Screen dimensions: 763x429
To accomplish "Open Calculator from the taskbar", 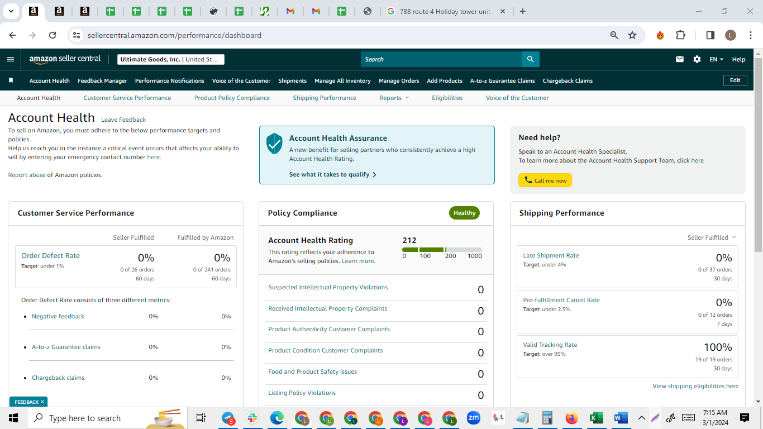I will coord(547,418).
